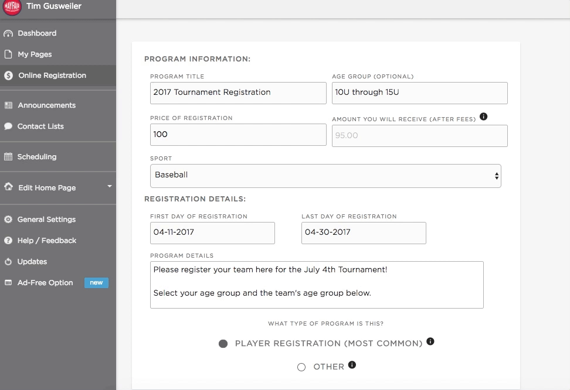Image resolution: width=570 pixels, height=390 pixels.
Task: Expand the Edit Home Page menu arrow
Action: tap(109, 187)
